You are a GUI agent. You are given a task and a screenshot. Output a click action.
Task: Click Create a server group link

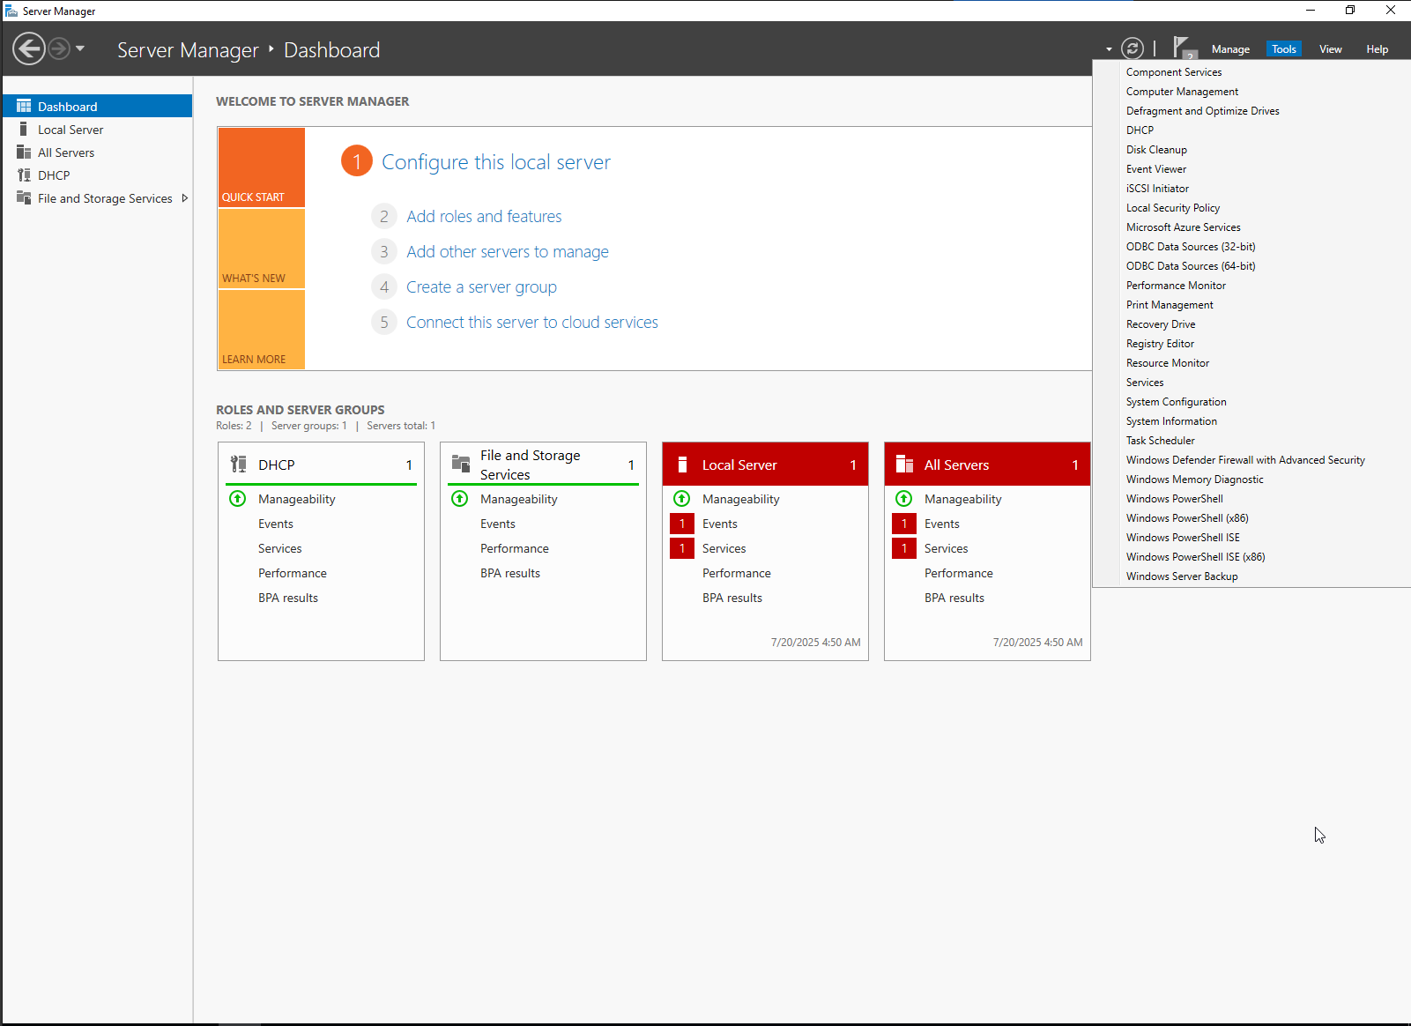(x=481, y=287)
